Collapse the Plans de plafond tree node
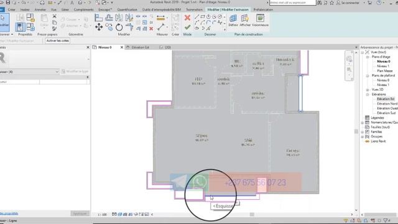This screenshot has width=398, height=224. (x=368, y=76)
